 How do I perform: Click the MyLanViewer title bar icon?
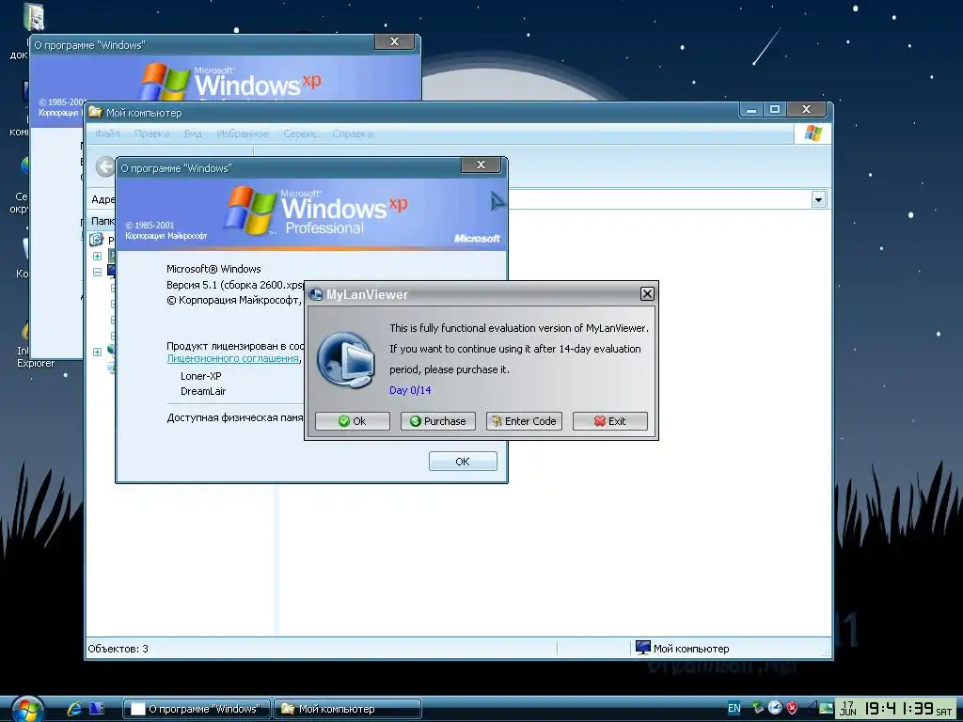pos(316,294)
